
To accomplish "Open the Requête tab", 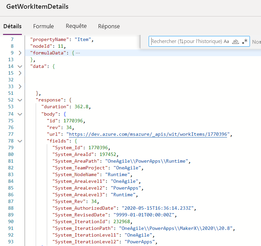I will click(76, 26).
